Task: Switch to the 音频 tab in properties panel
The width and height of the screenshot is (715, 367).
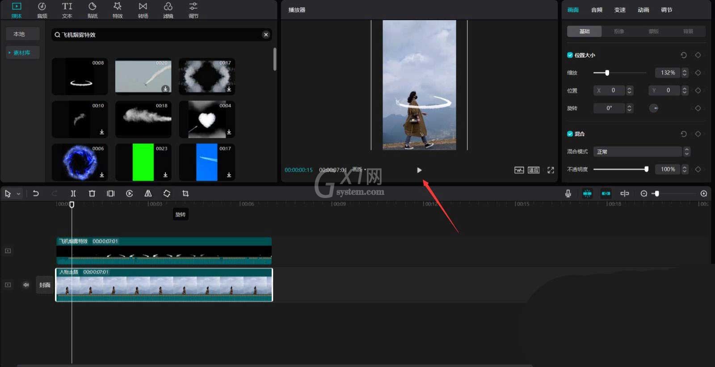Action: (x=597, y=10)
